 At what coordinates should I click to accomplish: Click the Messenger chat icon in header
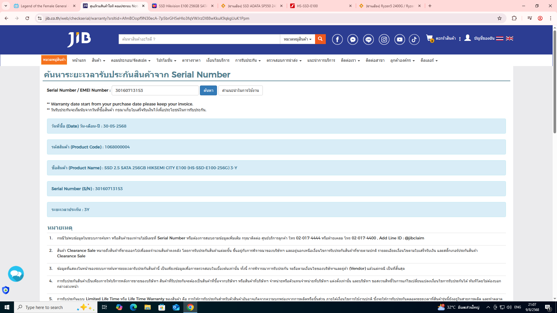[x=353, y=39]
